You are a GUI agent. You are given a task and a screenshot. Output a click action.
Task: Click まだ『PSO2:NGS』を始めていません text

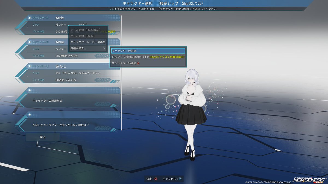tap(78, 73)
